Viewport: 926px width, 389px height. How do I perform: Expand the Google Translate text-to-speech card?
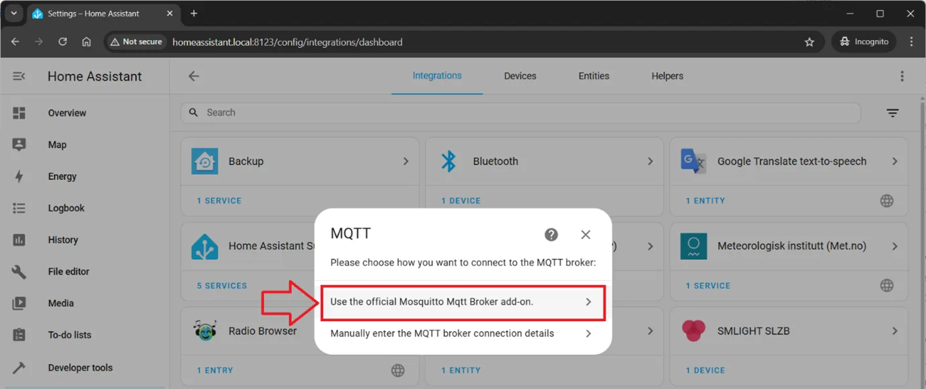click(x=894, y=161)
